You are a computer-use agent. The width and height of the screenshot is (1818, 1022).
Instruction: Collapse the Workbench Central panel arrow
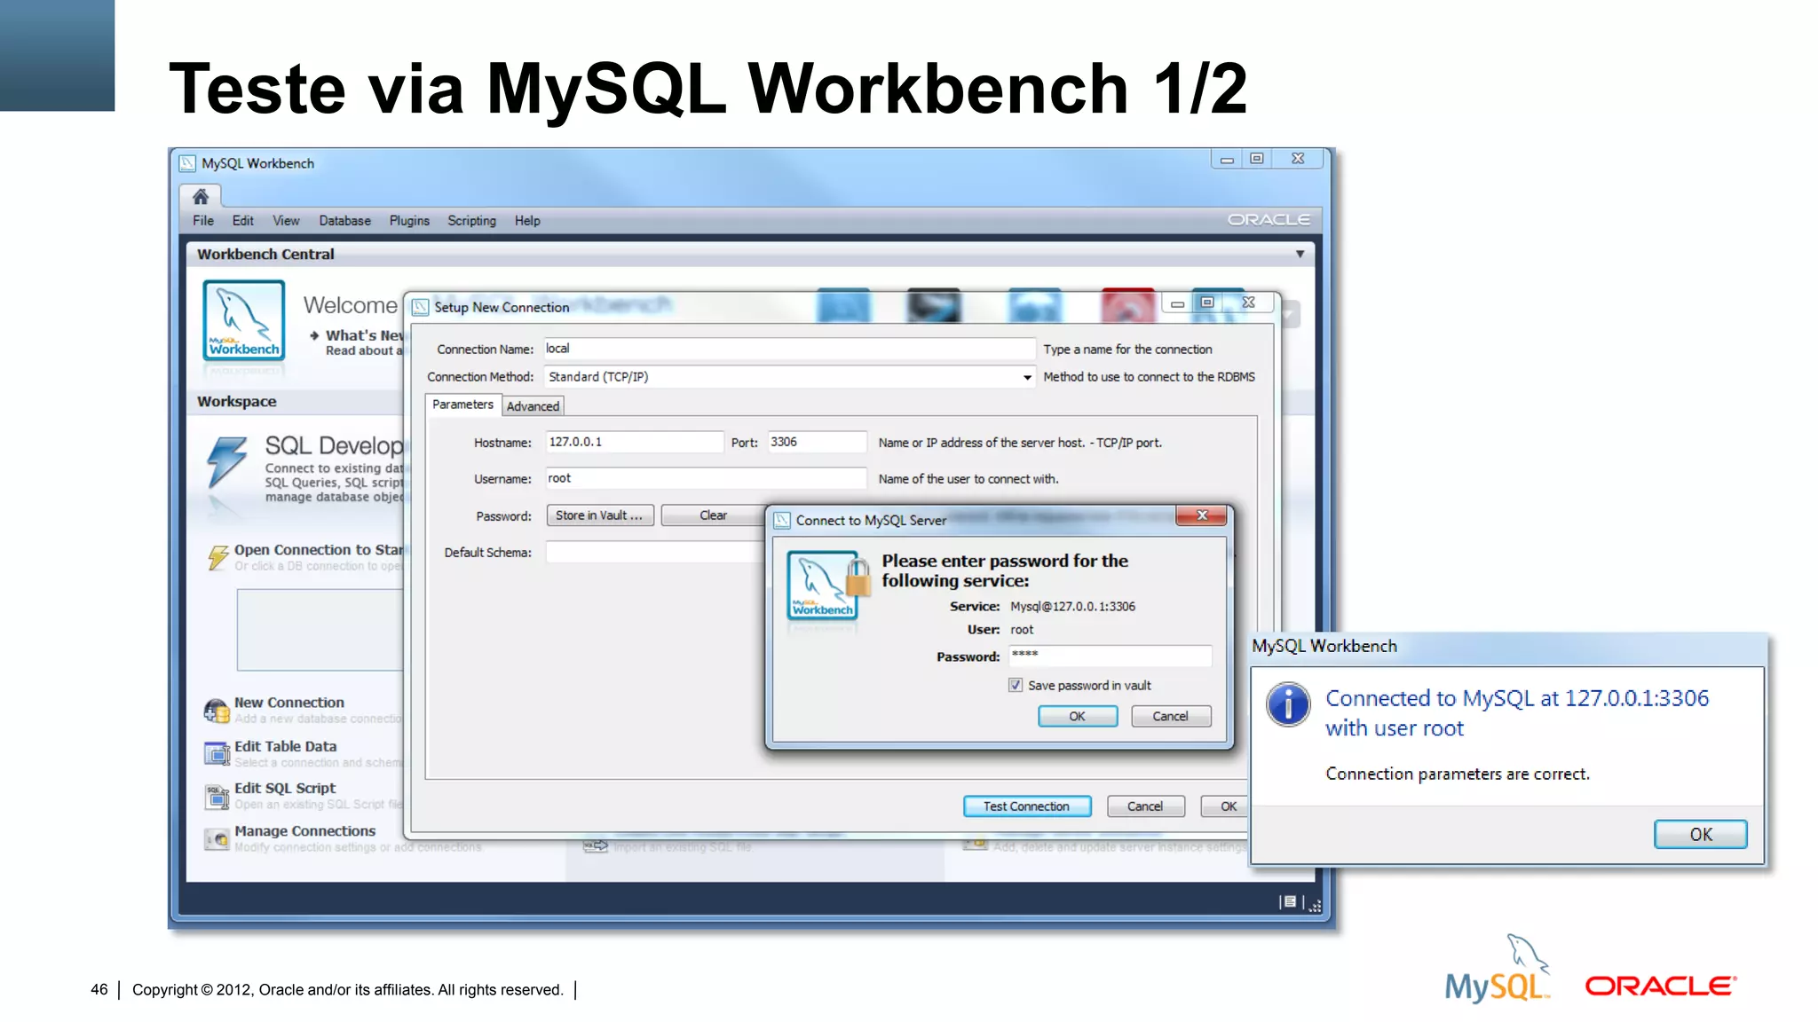1300,254
